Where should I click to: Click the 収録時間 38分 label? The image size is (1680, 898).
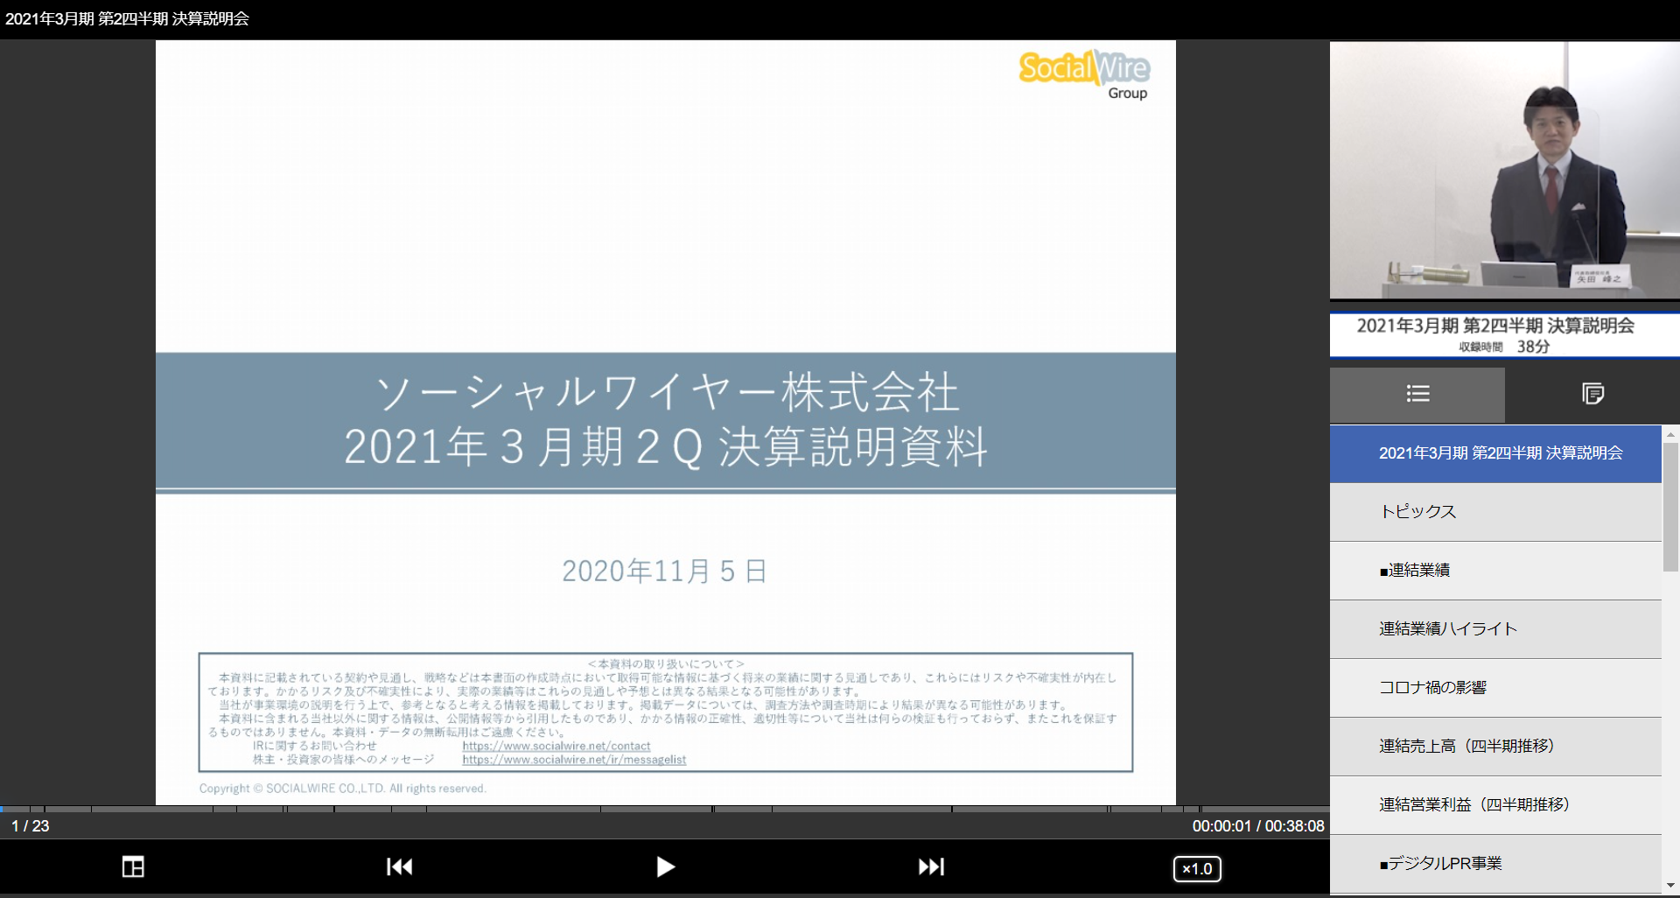click(1504, 347)
